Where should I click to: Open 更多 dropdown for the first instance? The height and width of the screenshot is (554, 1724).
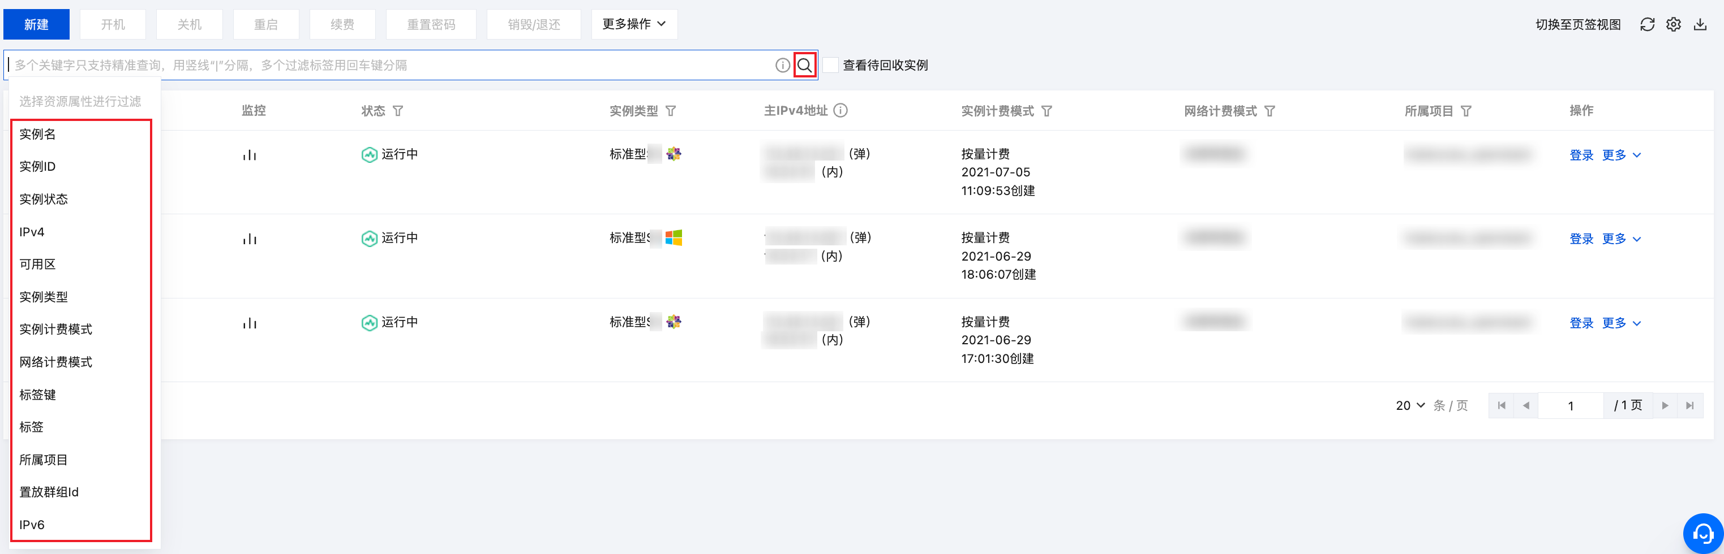(1621, 155)
